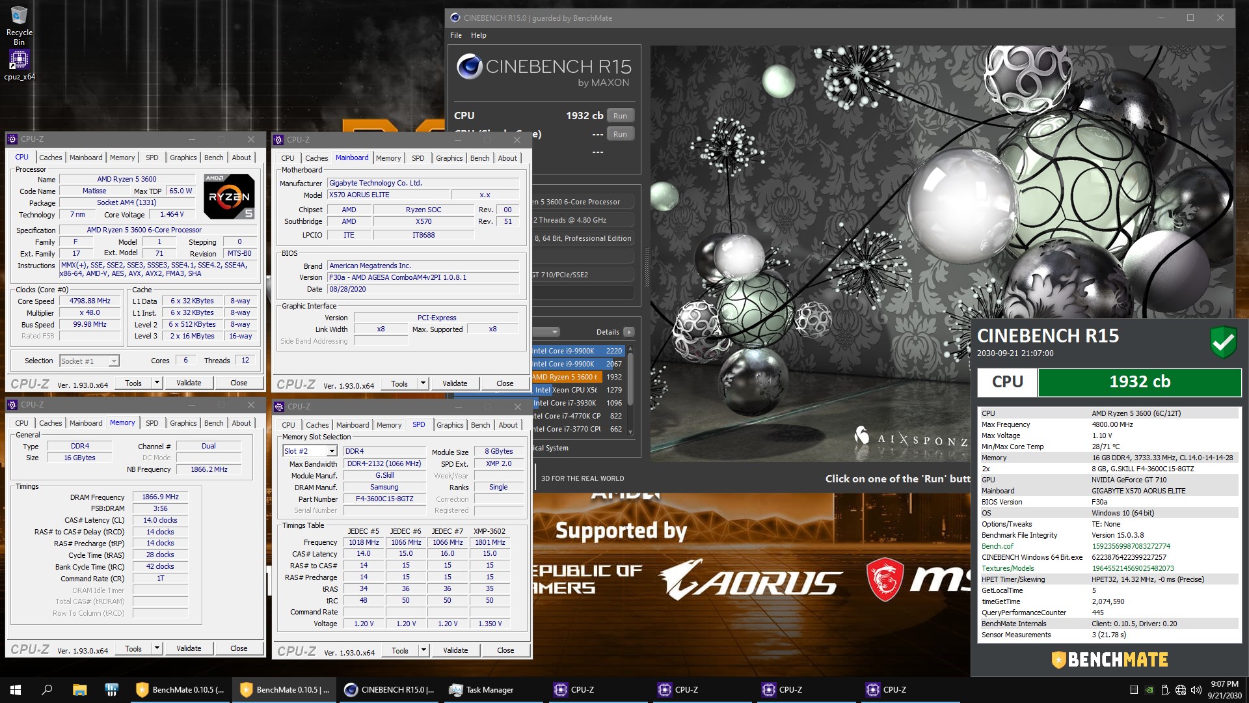1249x703 pixels.
Task: Click the NVIDIA tray icon
Action: tap(1149, 690)
